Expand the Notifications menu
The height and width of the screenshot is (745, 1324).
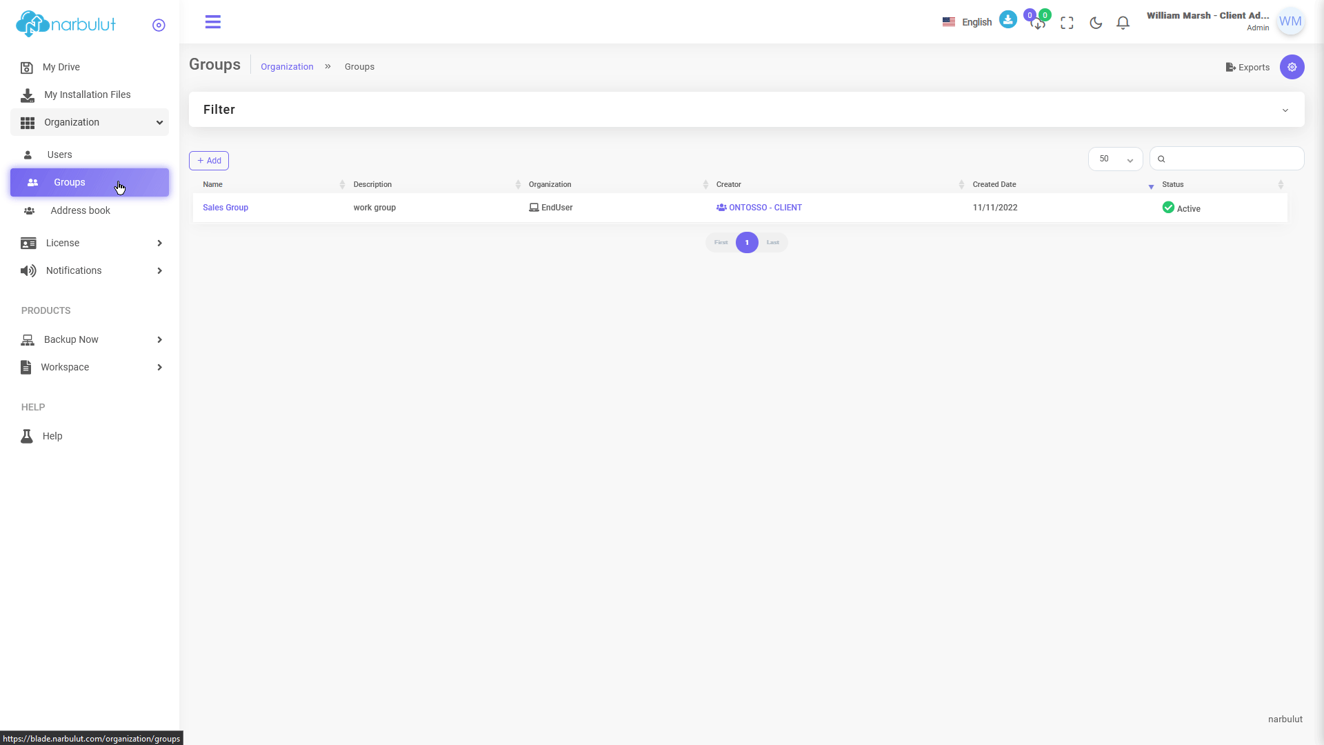tap(90, 270)
